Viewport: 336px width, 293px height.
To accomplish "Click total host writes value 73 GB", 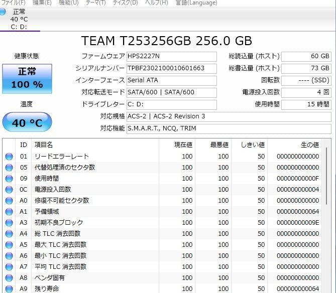I will 306,69.
